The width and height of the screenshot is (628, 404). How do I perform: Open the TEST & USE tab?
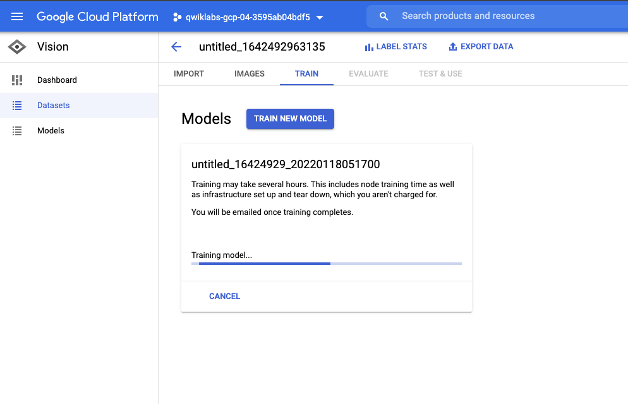coord(440,74)
